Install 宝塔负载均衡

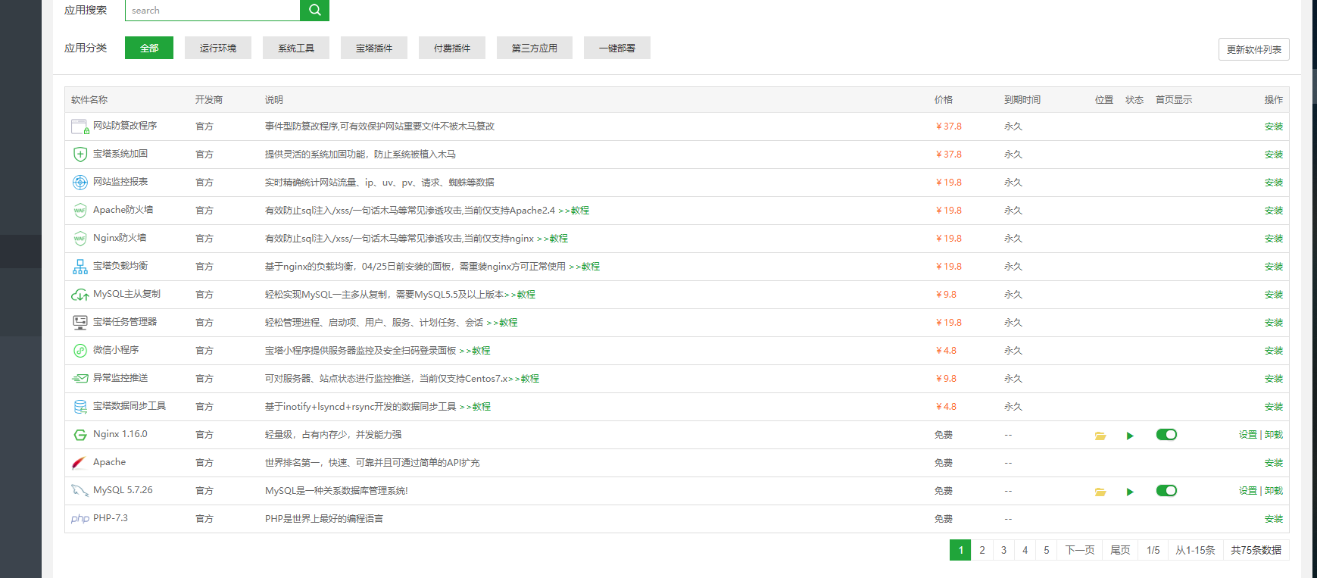1274,267
